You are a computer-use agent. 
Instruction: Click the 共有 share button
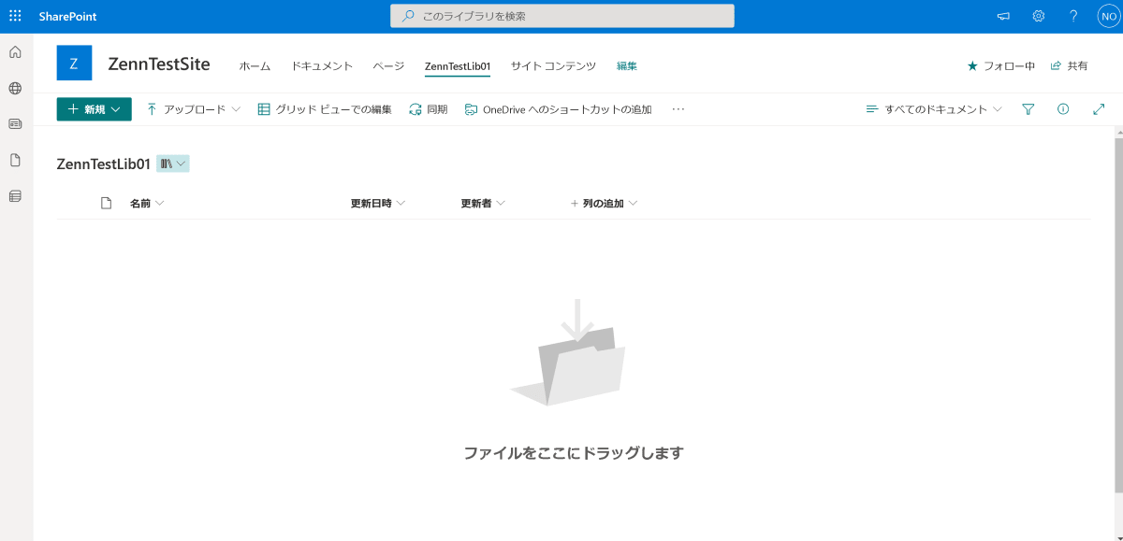[x=1069, y=66]
